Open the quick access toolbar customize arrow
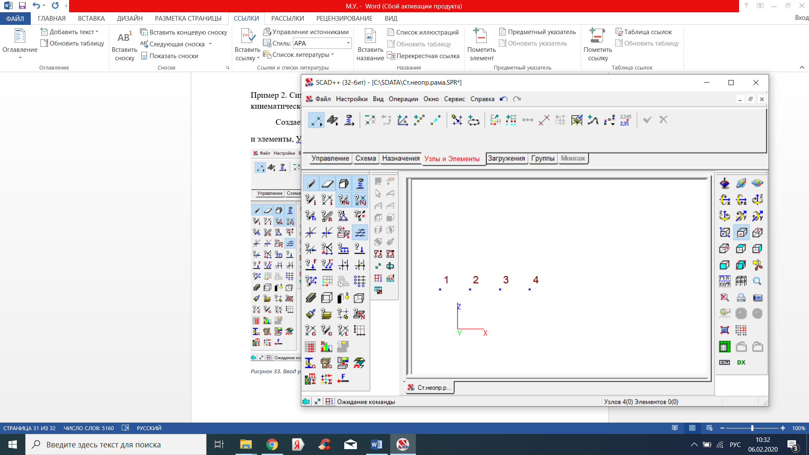809x455 pixels. [66, 6]
